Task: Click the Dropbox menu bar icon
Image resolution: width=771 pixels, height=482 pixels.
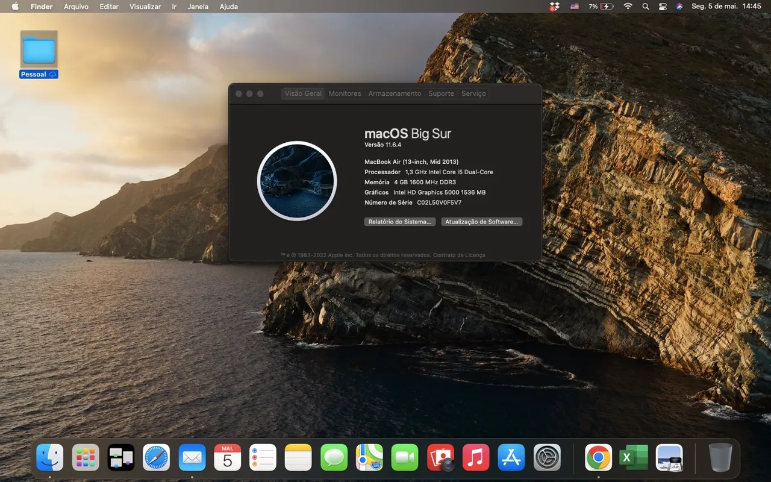Action: [554, 7]
